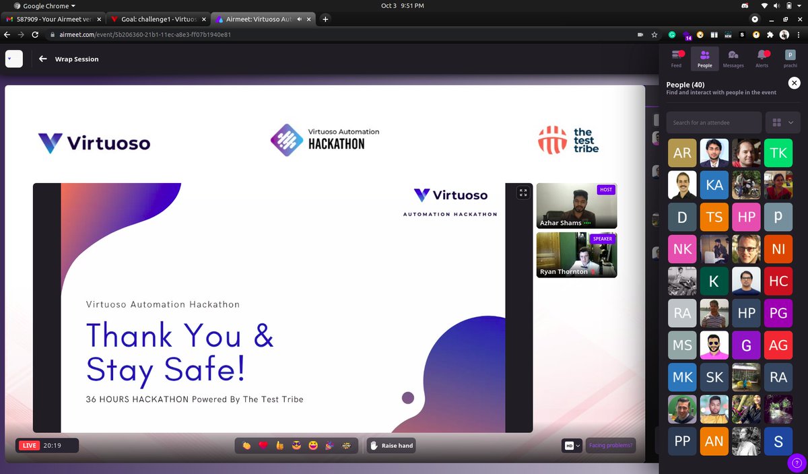Open the Alerts tab
The height and width of the screenshot is (474, 808).
[x=762, y=59]
